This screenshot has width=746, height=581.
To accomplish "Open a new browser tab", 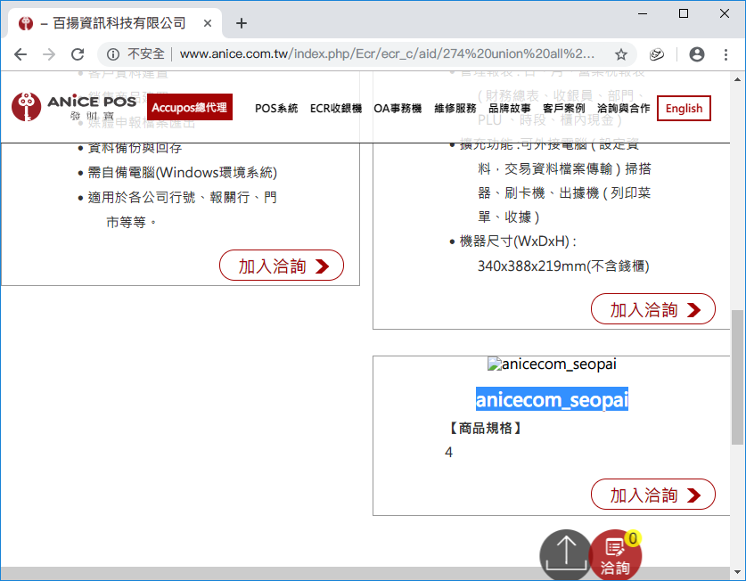I will (242, 23).
